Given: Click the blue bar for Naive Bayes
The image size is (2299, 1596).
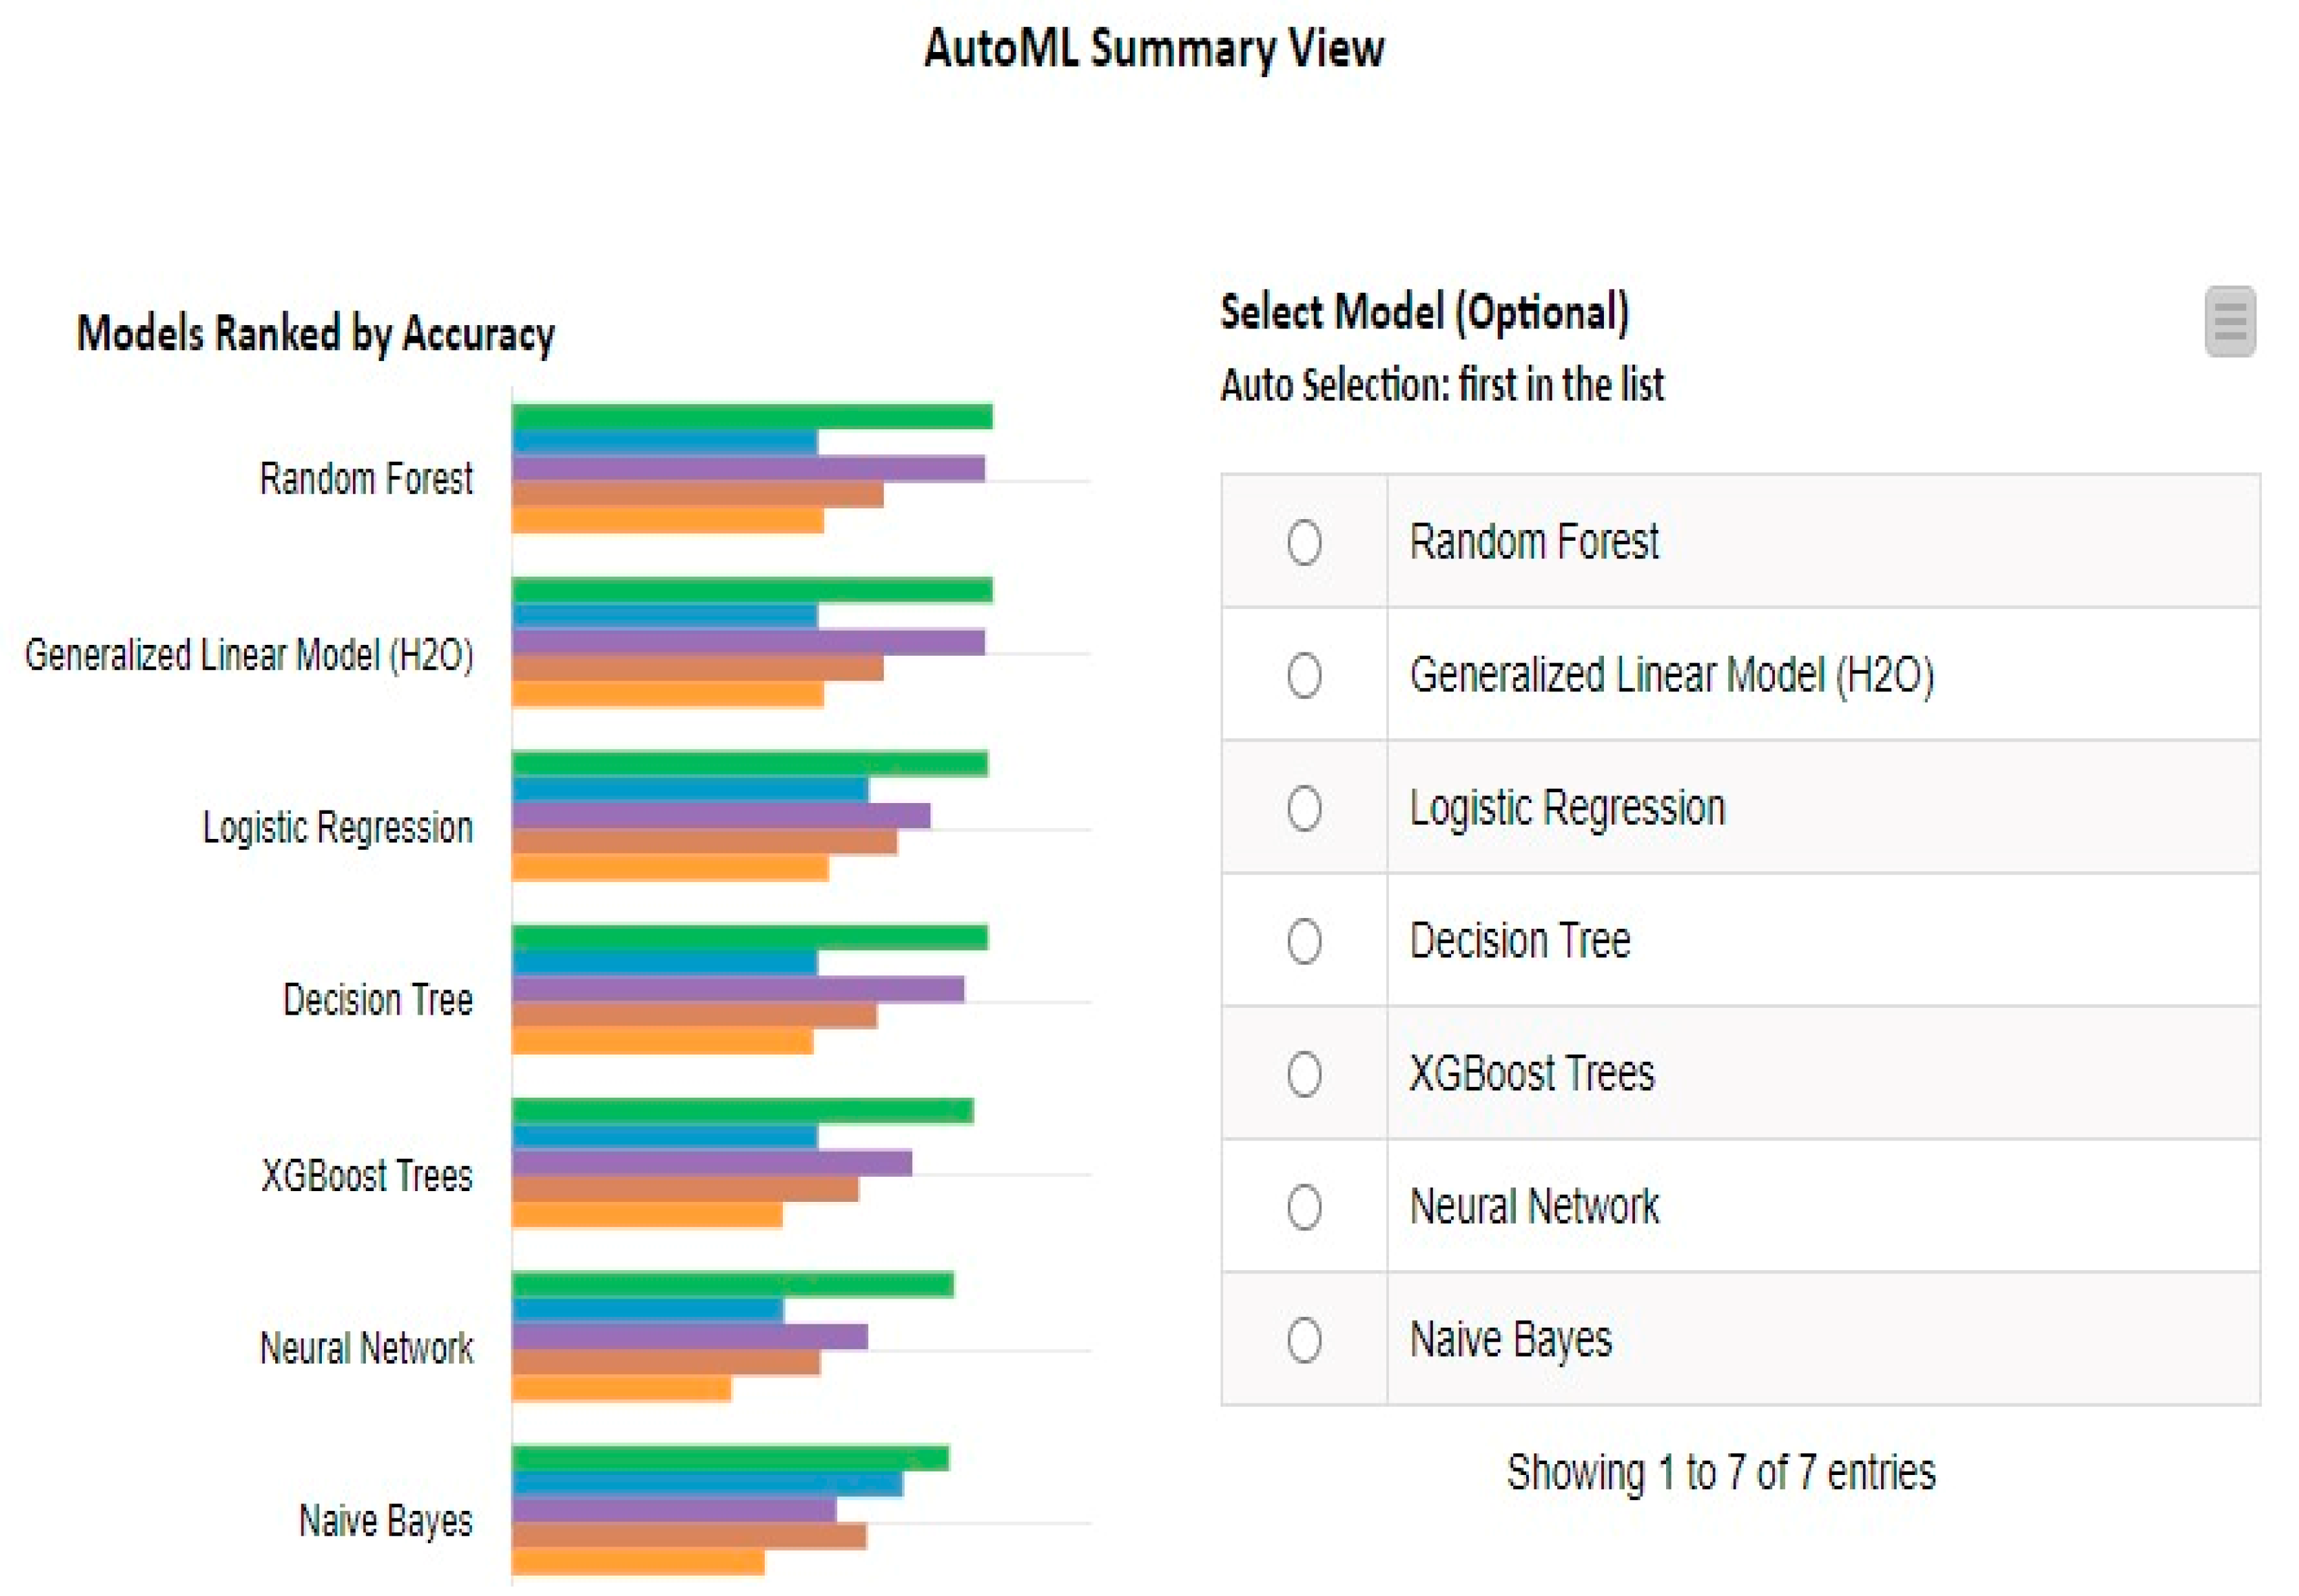Looking at the screenshot, I should pyautogui.click(x=706, y=1484).
